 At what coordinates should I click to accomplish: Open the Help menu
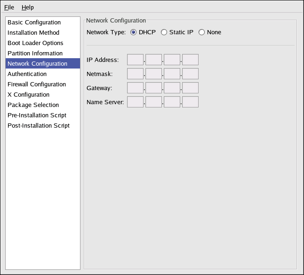tap(28, 7)
